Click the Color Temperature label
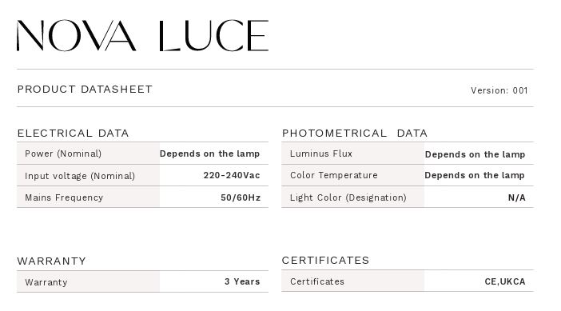 tap(334, 175)
